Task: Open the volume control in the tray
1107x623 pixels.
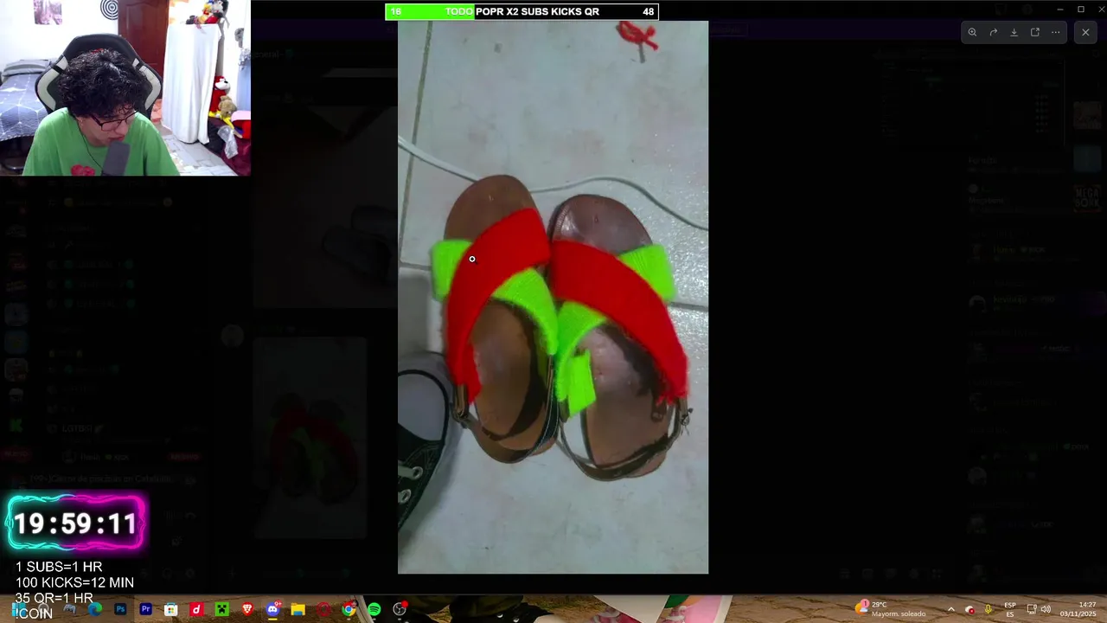Action: (1046, 609)
